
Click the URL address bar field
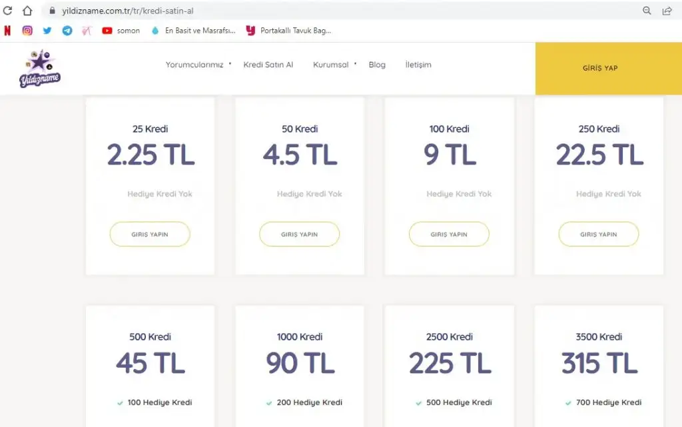[x=333, y=11]
